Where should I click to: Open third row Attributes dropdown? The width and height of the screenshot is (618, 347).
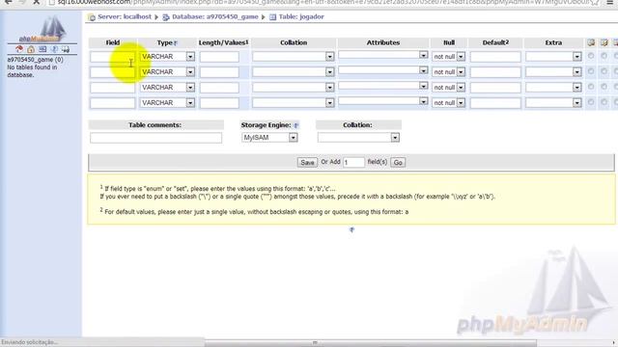pyautogui.click(x=383, y=86)
